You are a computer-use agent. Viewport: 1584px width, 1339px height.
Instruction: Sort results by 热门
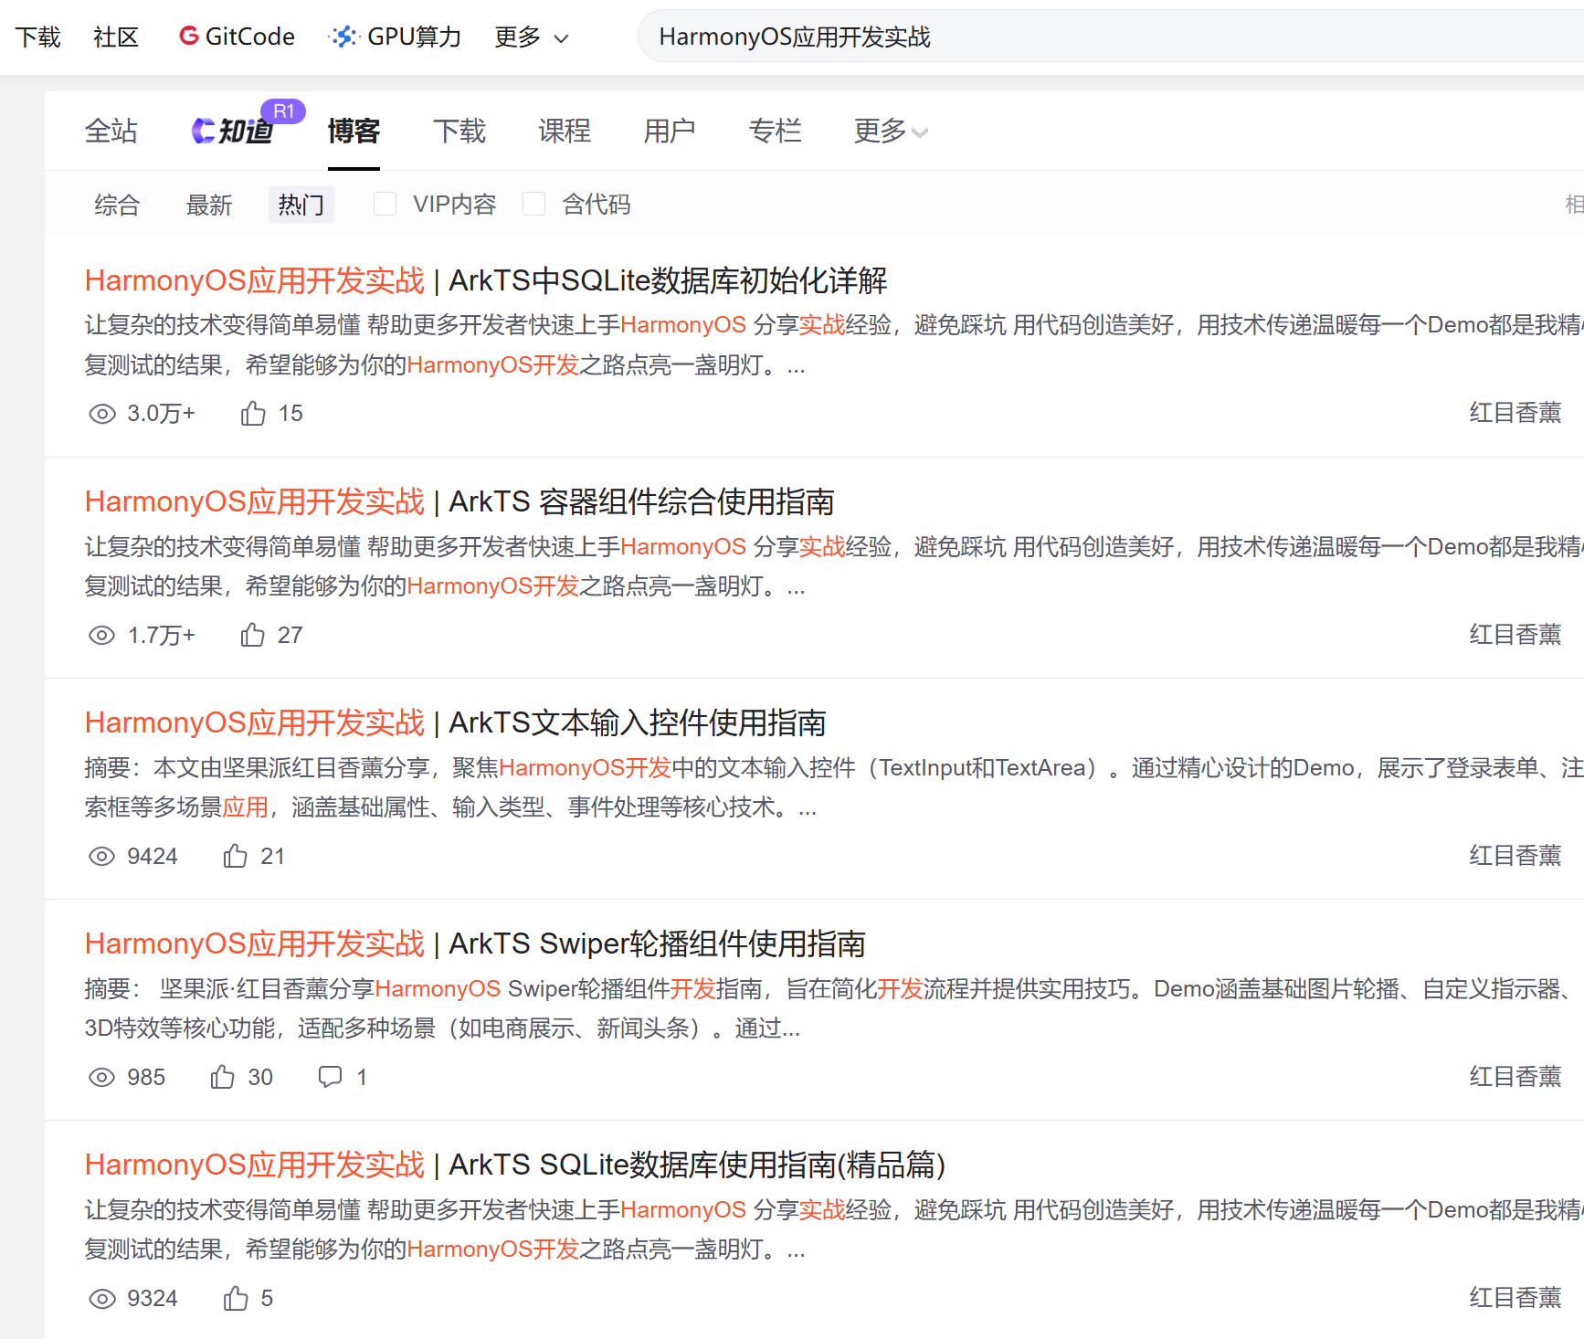pos(301,205)
